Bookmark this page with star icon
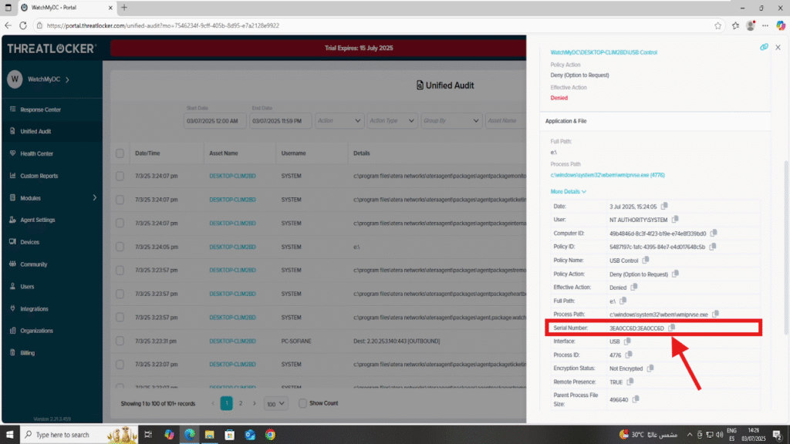This screenshot has height=444, width=790. (717, 25)
